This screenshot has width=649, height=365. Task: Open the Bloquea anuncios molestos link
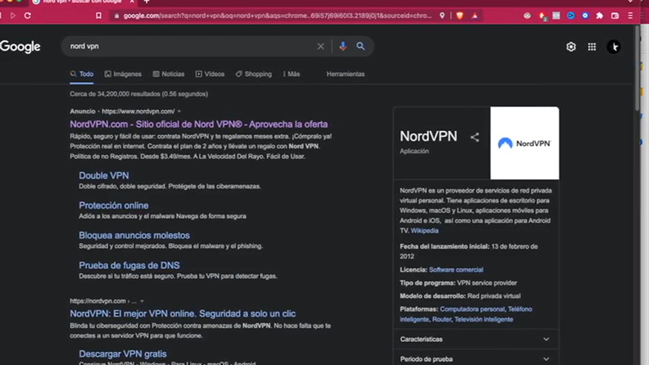tap(134, 236)
